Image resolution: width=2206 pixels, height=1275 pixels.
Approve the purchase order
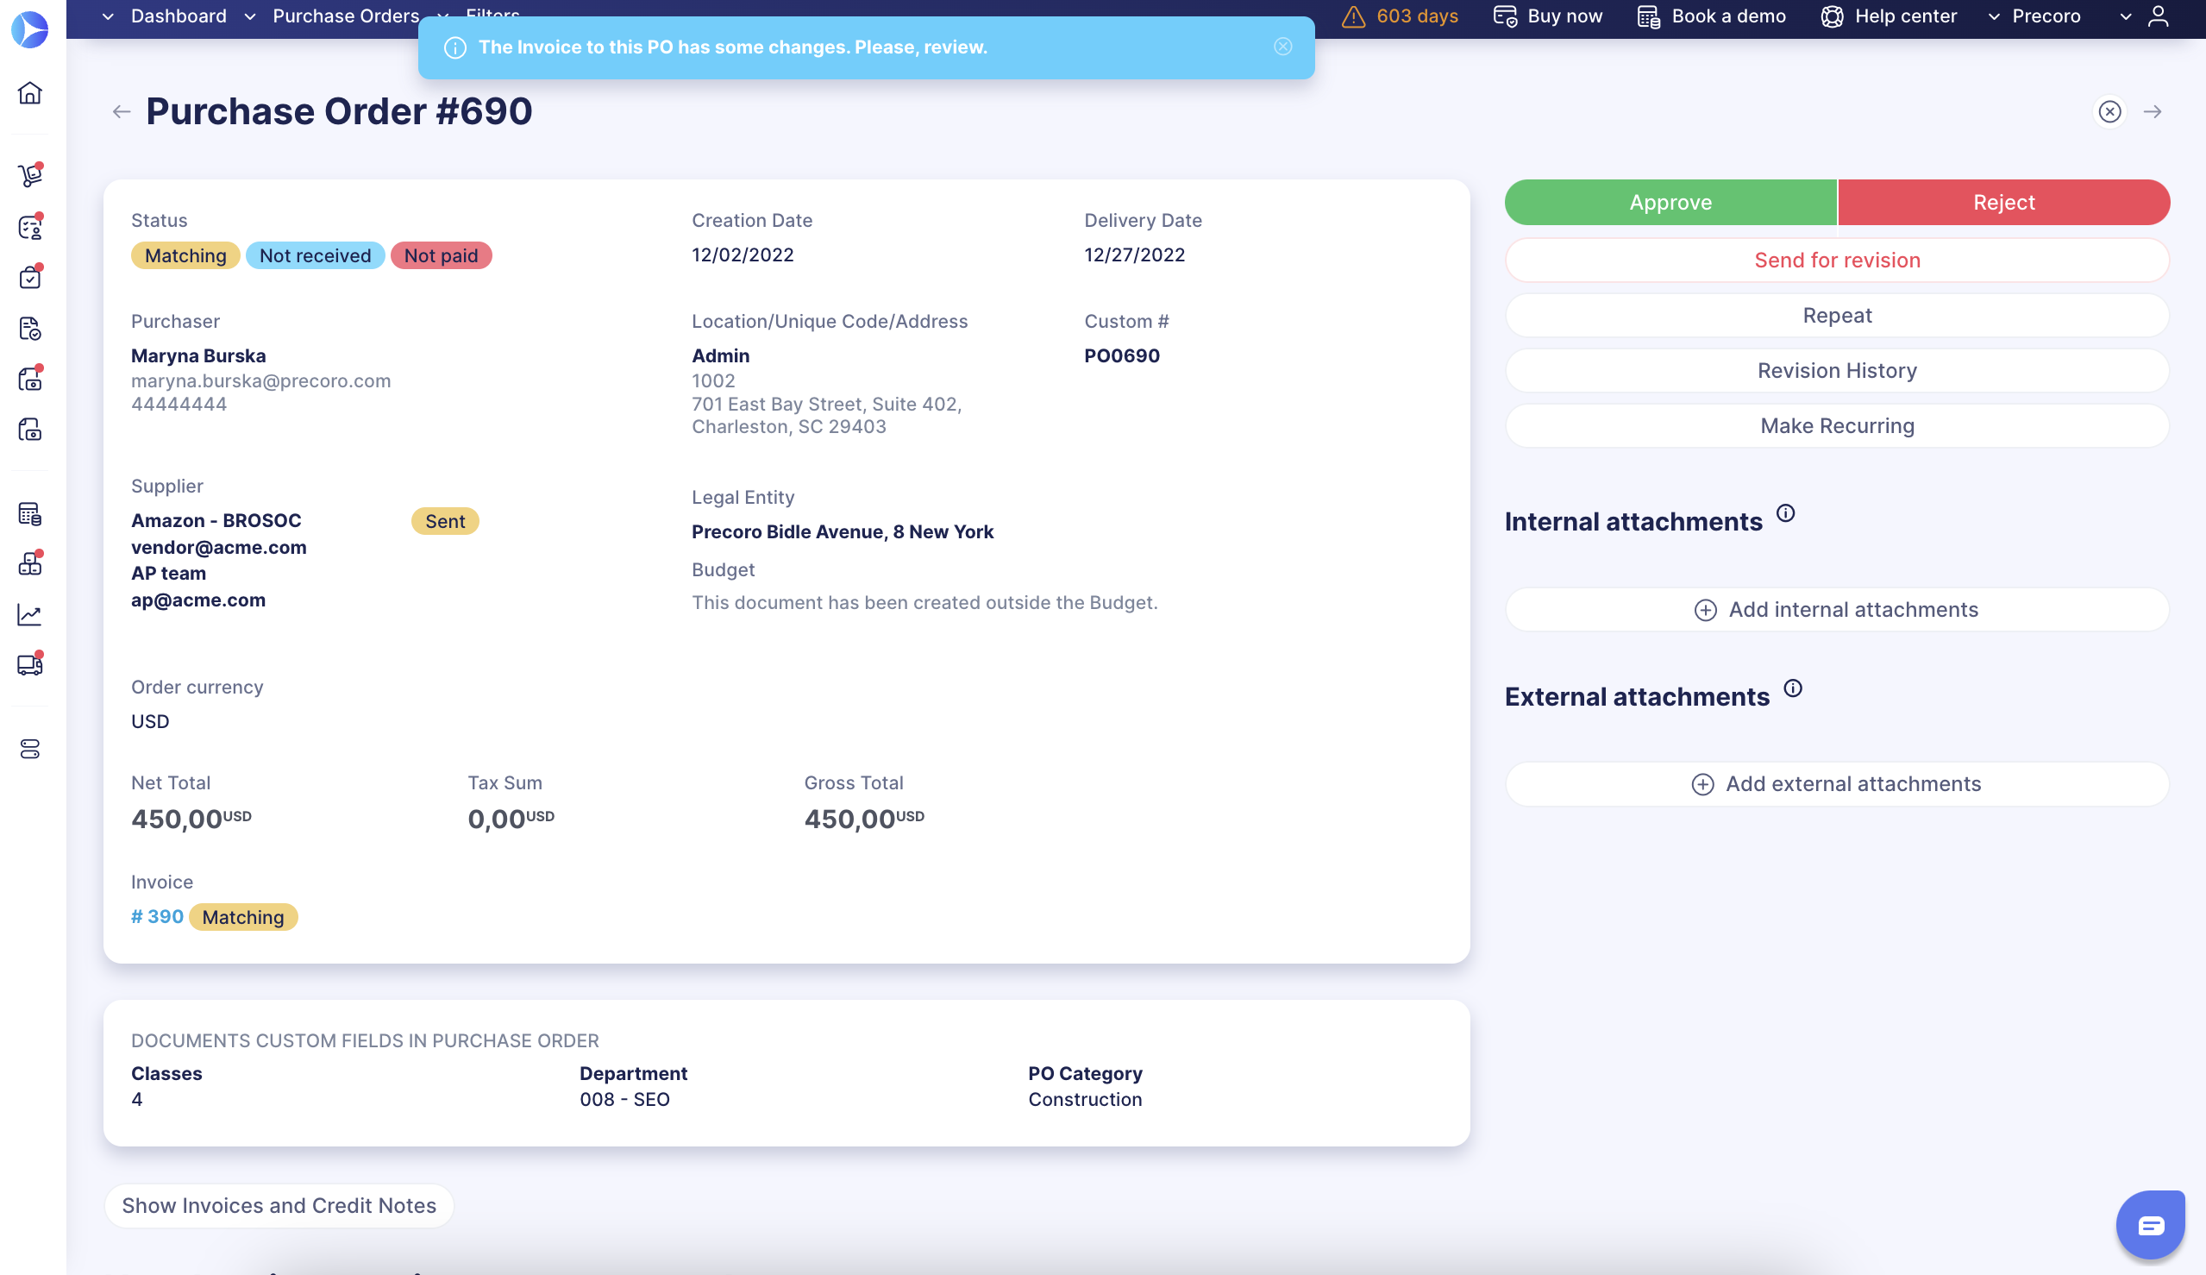pos(1670,201)
